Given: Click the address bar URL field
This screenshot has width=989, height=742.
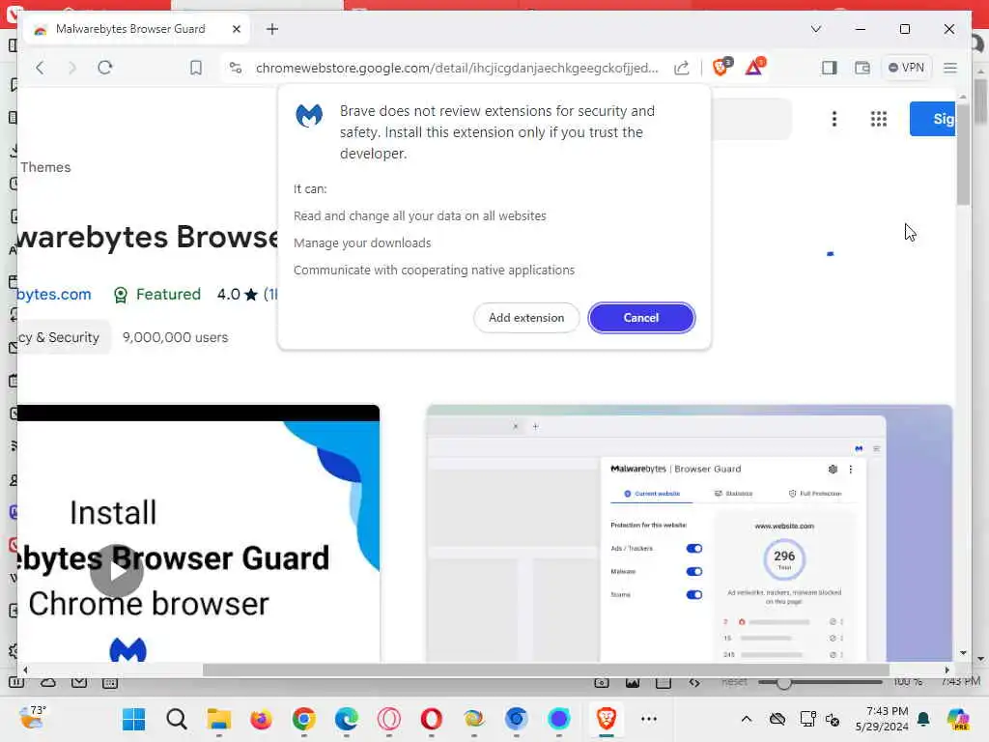Looking at the screenshot, I should pos(457,68).
